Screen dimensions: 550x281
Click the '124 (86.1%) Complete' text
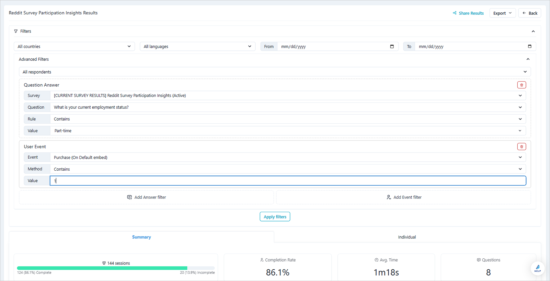tap(34, 273)
